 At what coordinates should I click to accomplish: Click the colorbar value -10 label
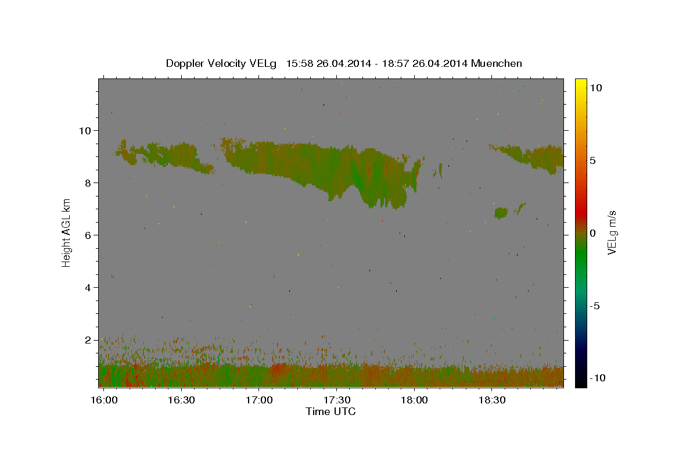pos(597,378)
